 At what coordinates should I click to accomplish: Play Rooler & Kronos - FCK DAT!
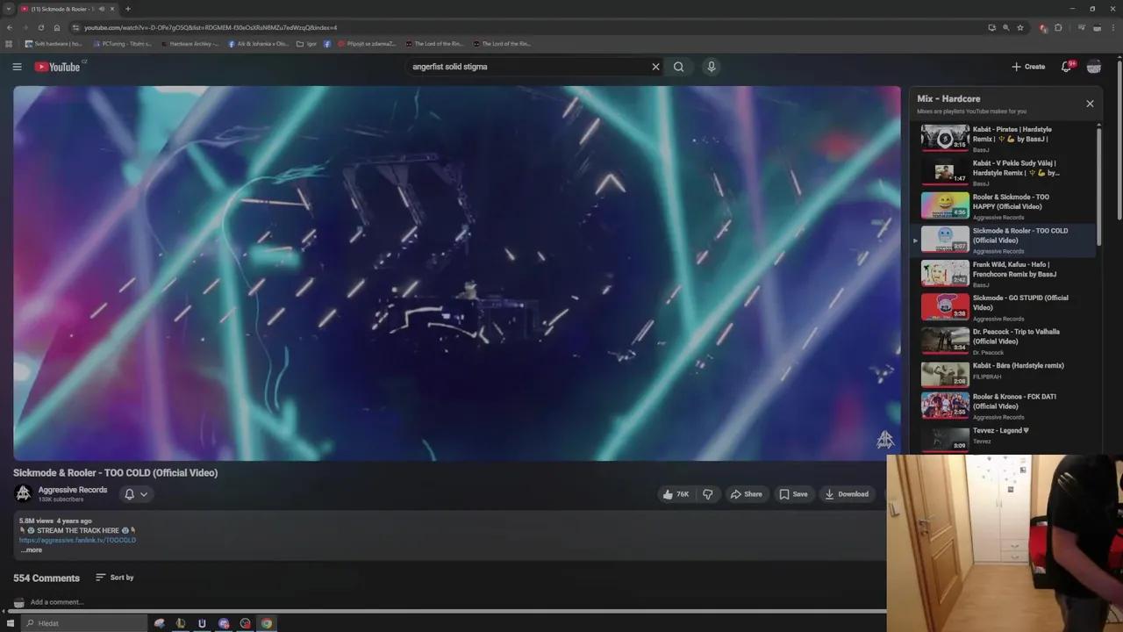click(x=1004, y=406)
